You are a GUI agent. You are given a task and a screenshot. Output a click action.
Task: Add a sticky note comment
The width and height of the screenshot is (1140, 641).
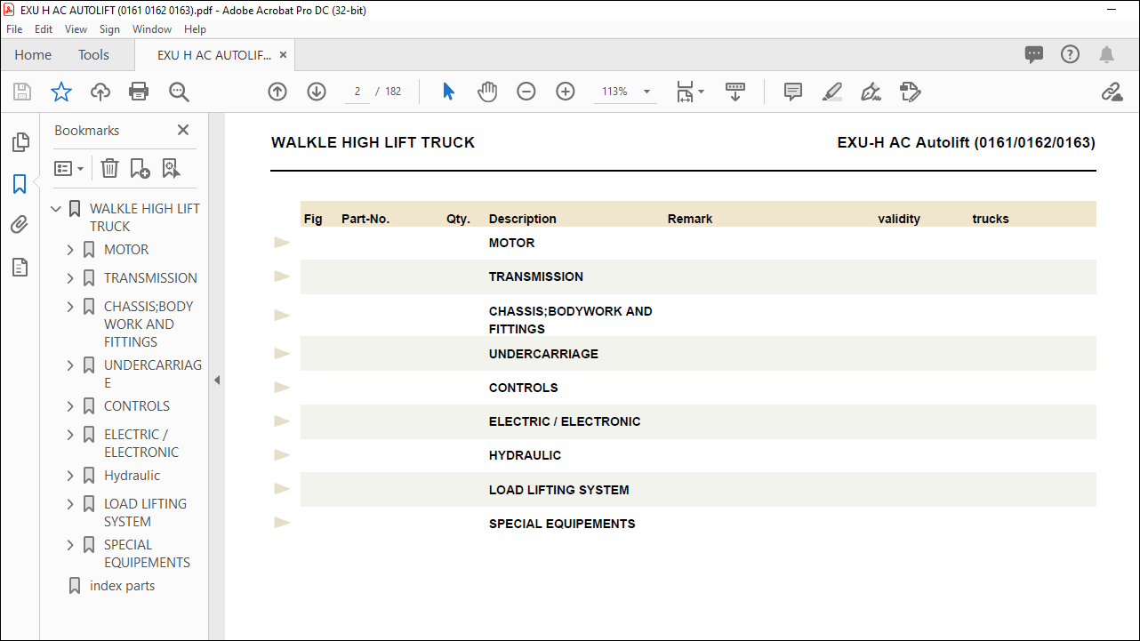pos(793,92)
